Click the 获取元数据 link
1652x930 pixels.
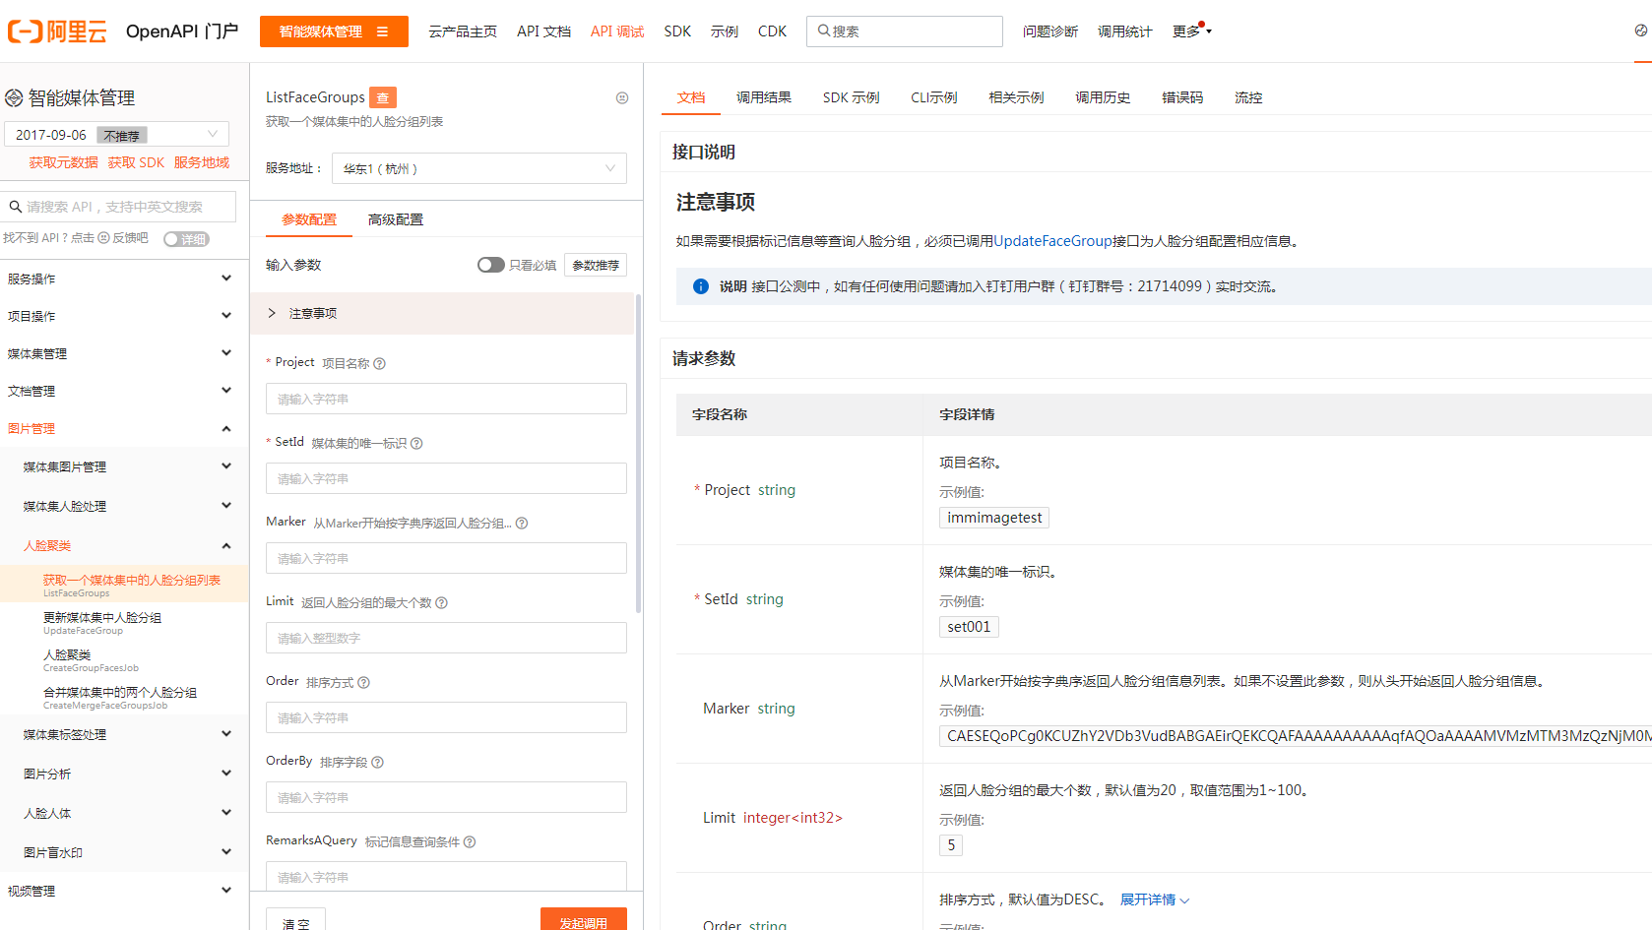[x=63, y=162]
